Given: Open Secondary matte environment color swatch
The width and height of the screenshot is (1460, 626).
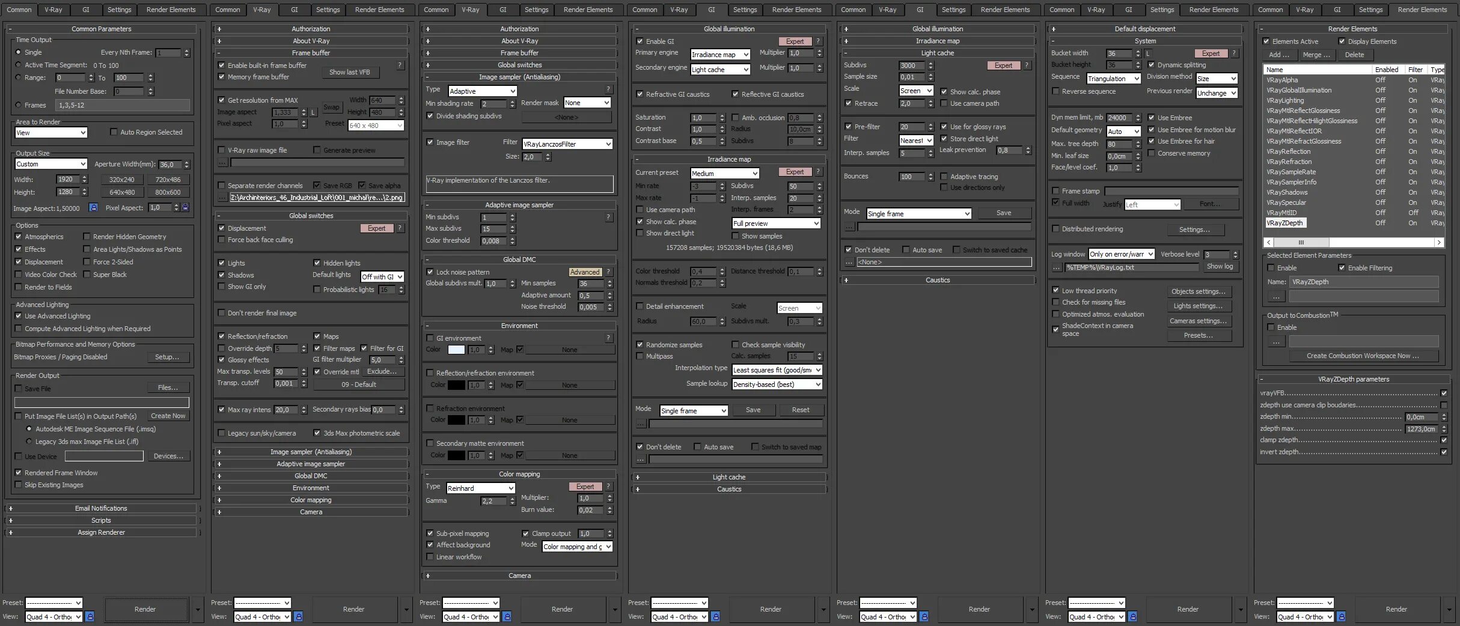Looking at the screenshot, I should (456, 455).
